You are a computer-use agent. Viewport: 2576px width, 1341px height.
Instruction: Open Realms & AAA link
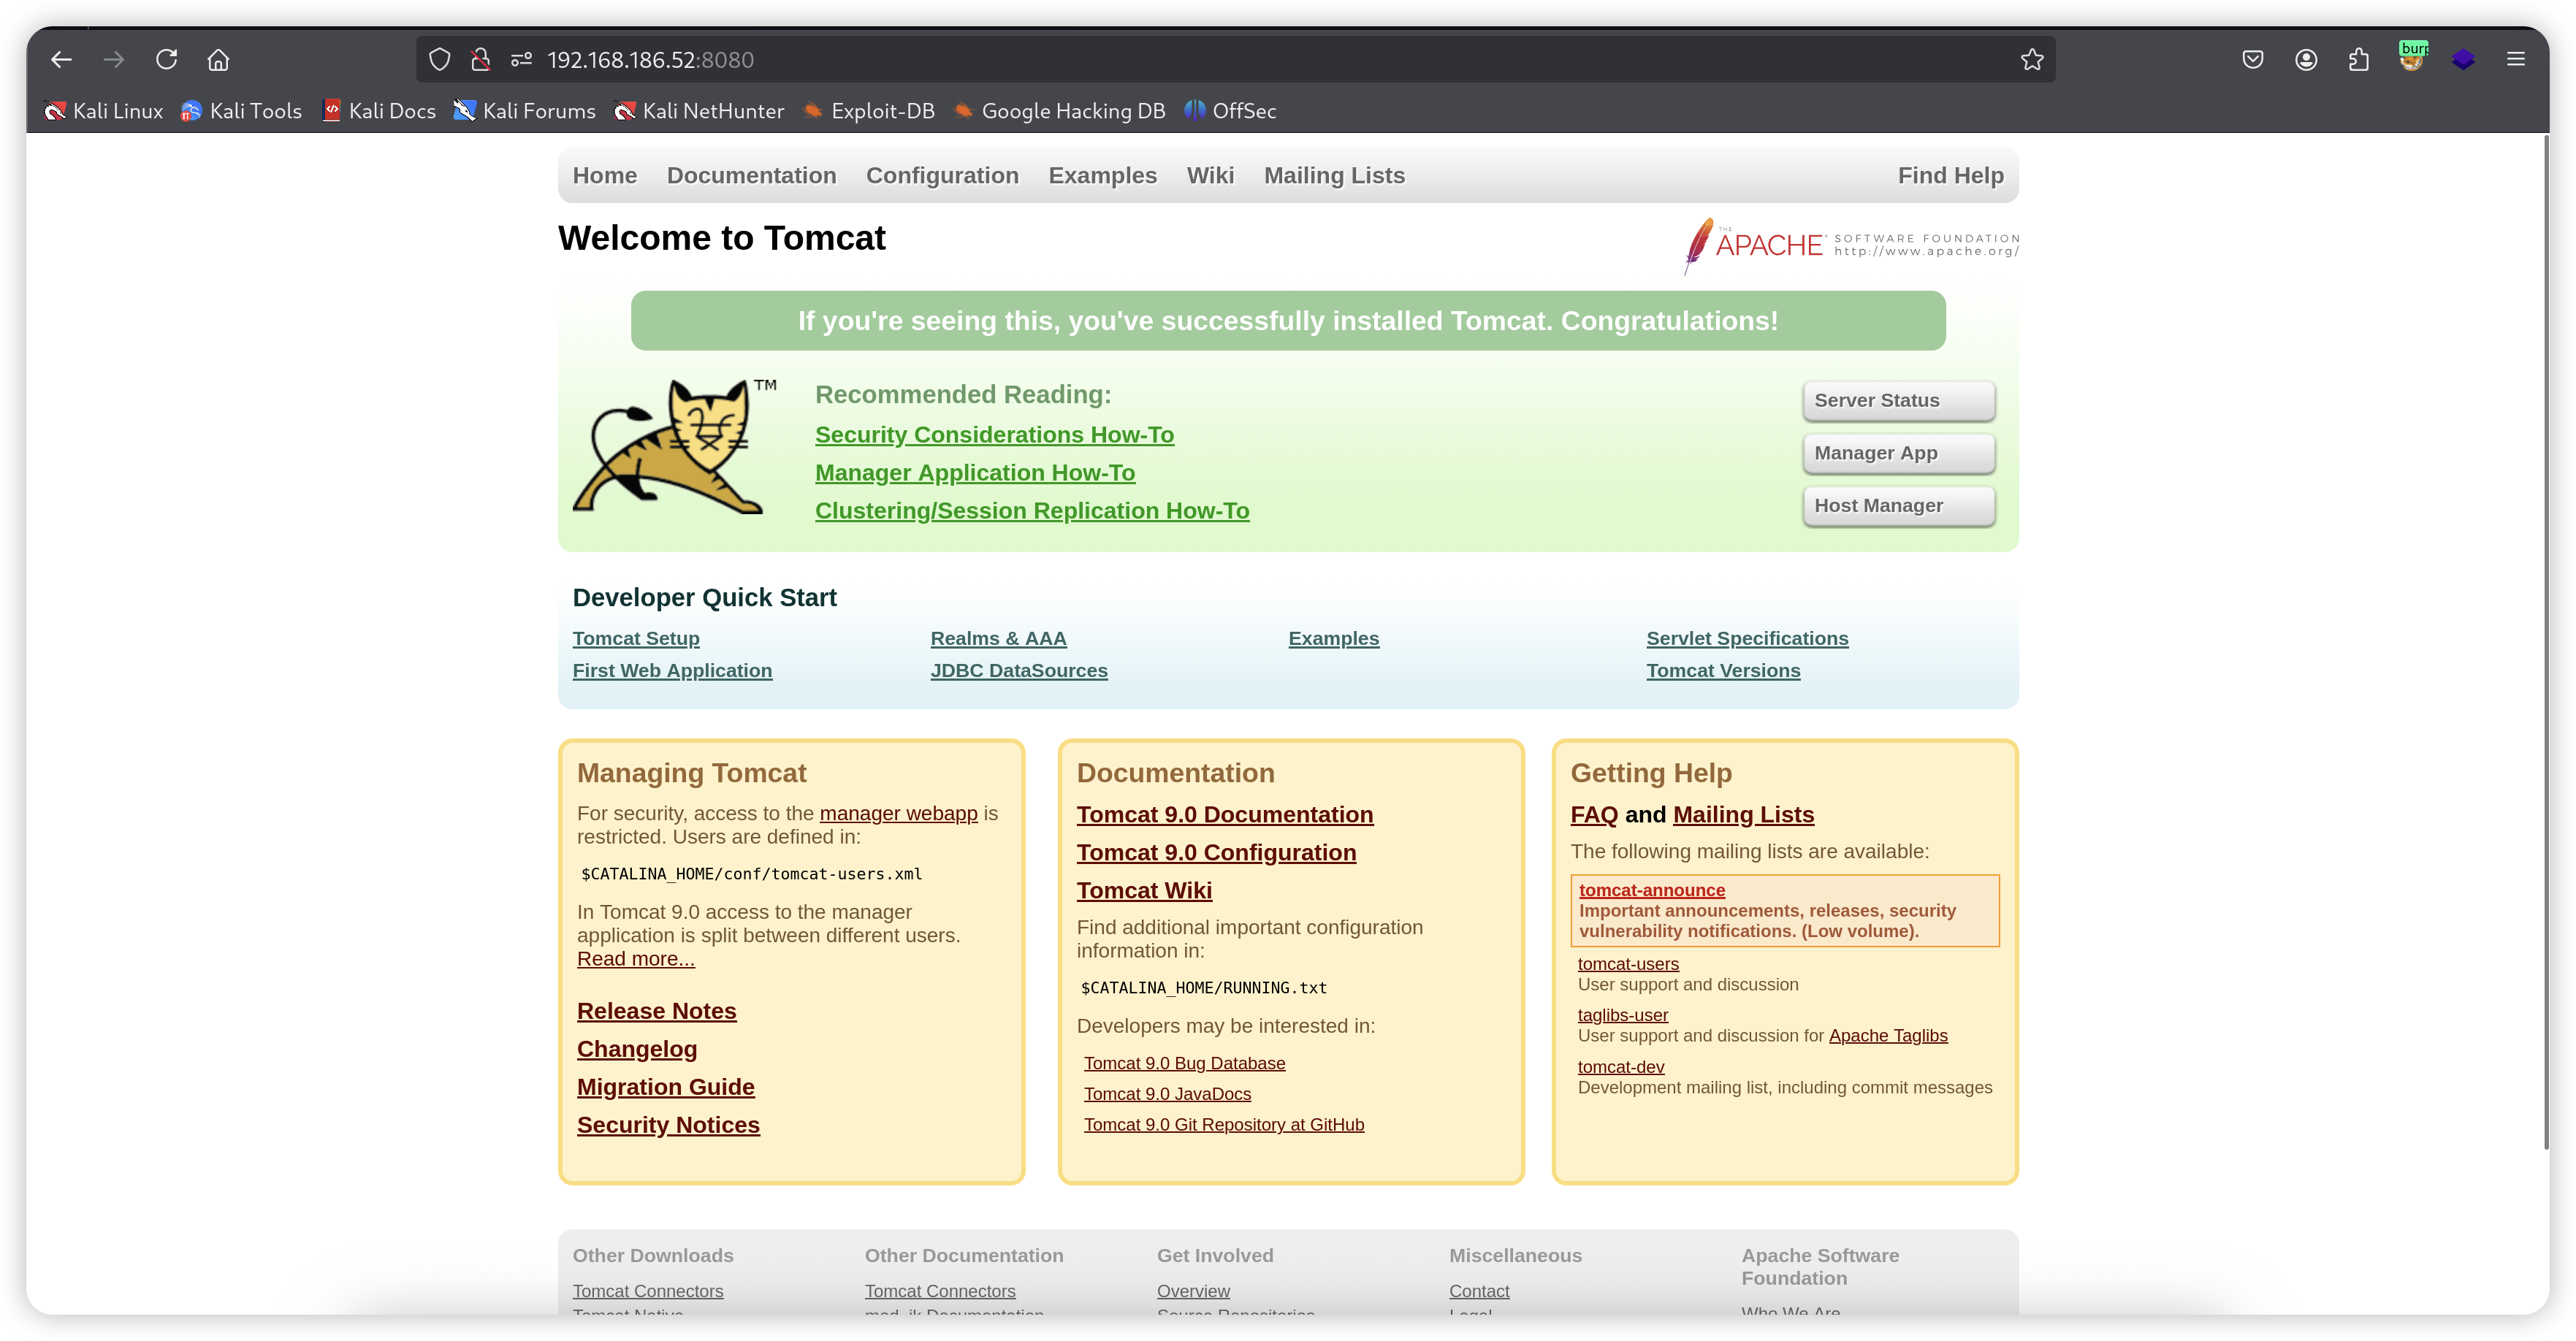[x=998, y=639]
